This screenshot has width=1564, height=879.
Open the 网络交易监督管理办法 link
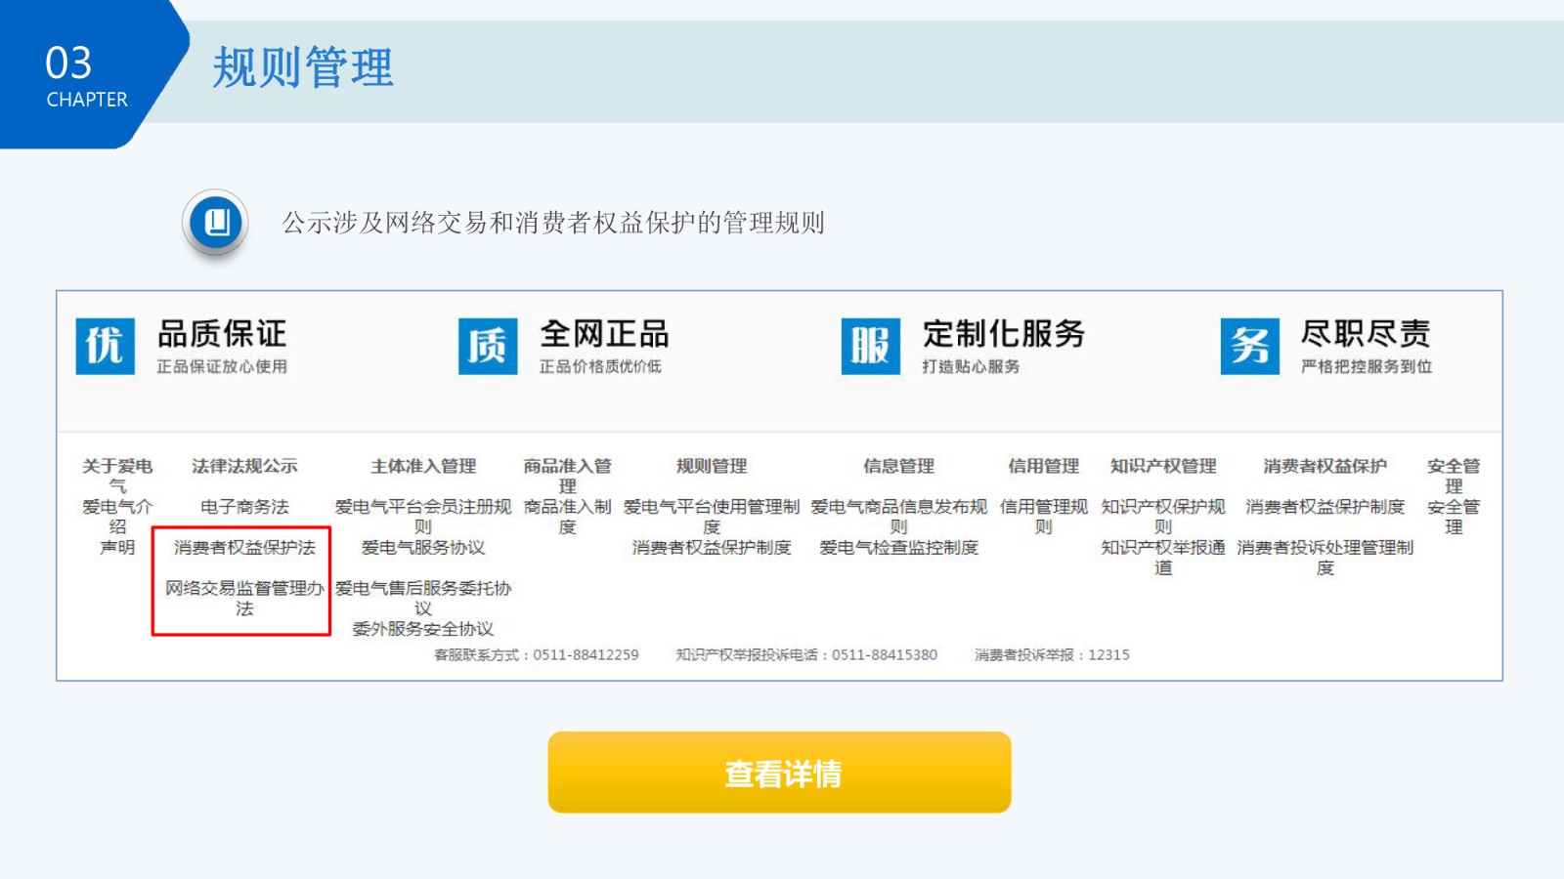tap(244, 598)
